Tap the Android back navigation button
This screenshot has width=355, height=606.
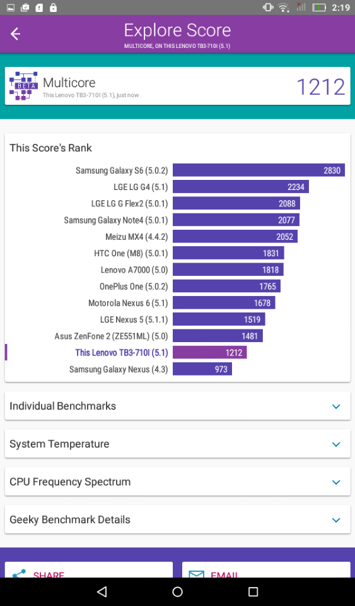coord(102,591)
